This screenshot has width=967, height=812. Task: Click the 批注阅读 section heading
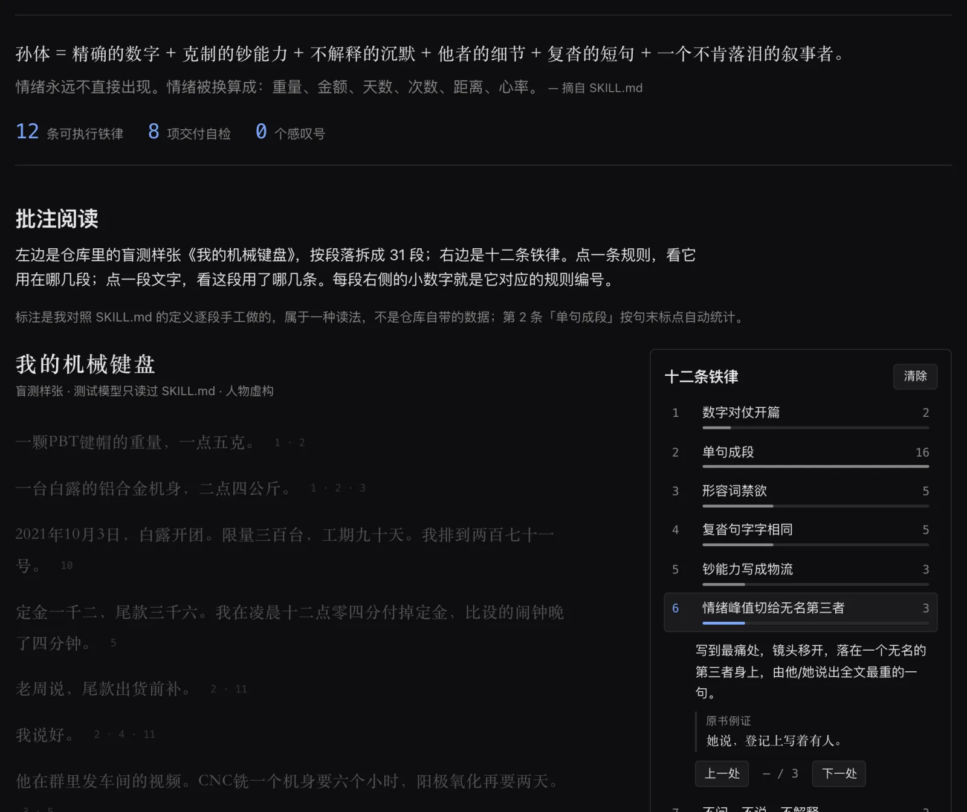point(57,219)
